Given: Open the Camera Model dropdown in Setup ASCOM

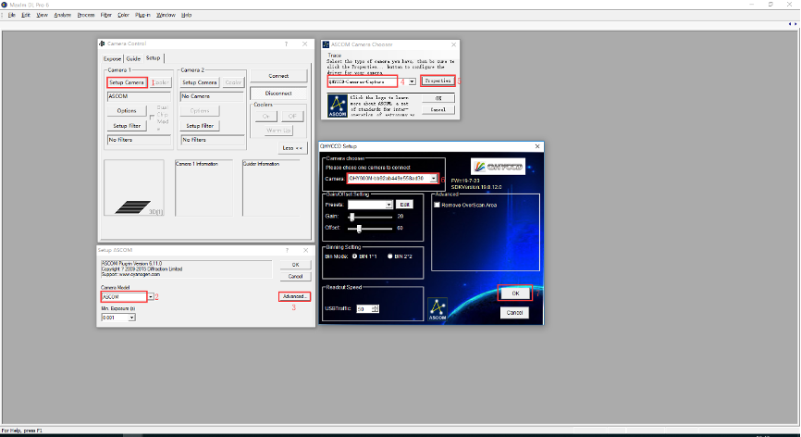Looking at the screenshot, I should point(151,297).
